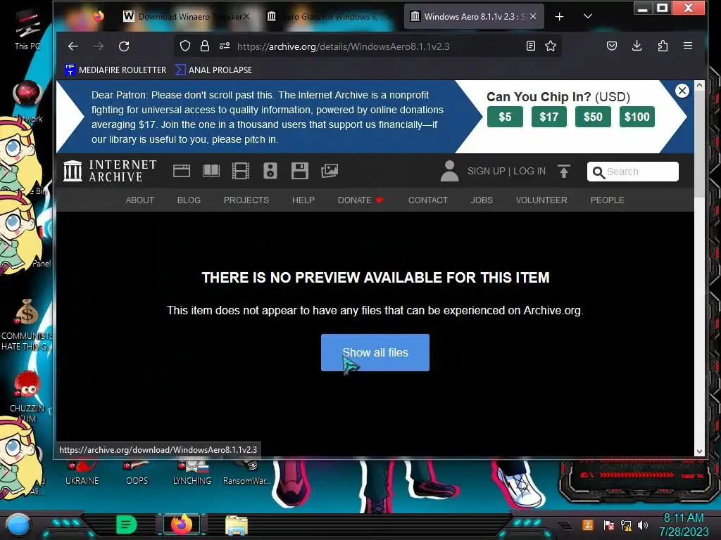Dismiss the donation banner with the X
Viewport: 721px width, 540px height.
pyautogui.click(x=682, y=91)
